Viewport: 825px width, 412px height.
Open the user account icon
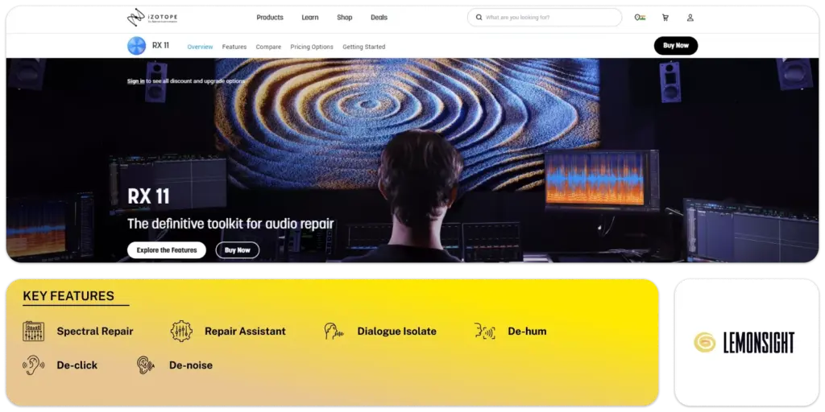click(x=690, y=18)
